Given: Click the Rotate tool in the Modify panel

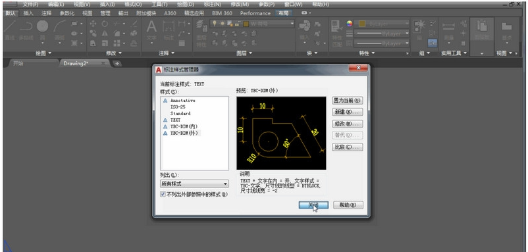Looking at the screenshot, I should [x=105, y=24].
